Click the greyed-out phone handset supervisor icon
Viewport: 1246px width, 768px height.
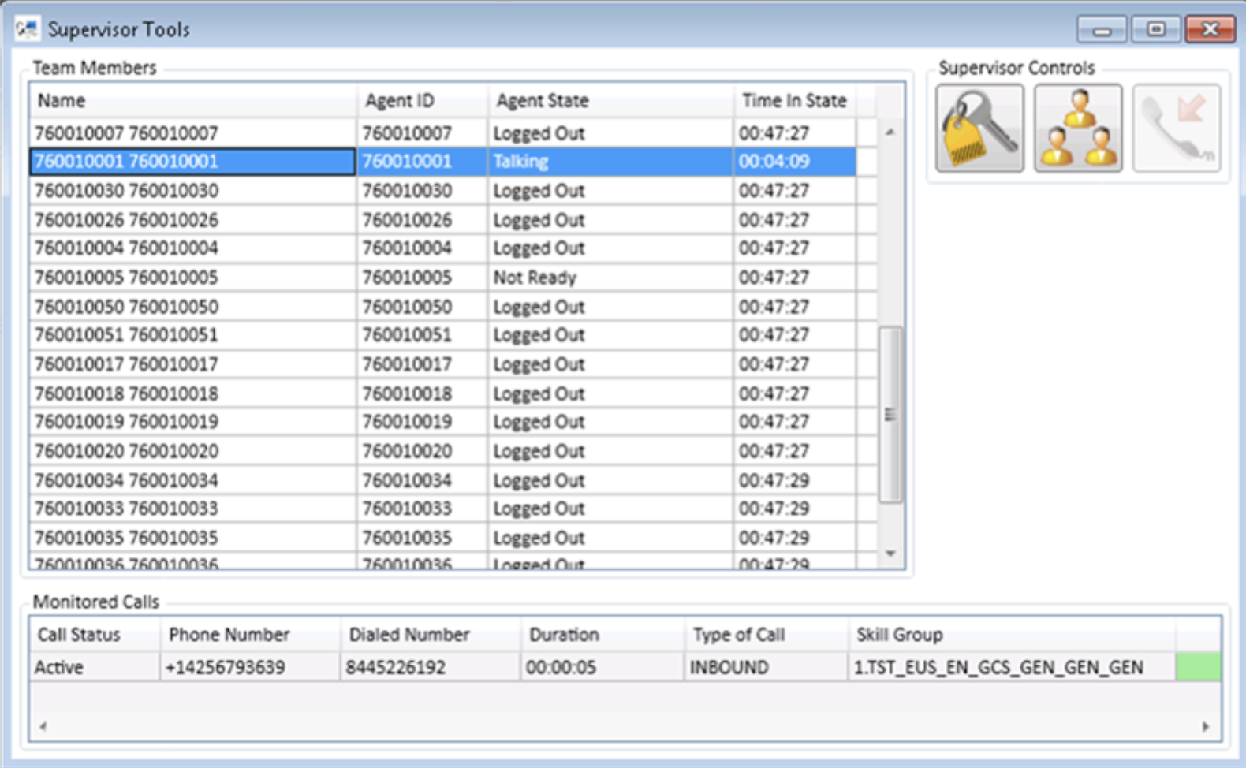pyautogui.click(x=1177, y=129)
